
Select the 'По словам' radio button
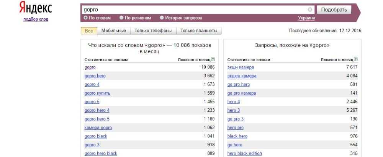(85, 18)
